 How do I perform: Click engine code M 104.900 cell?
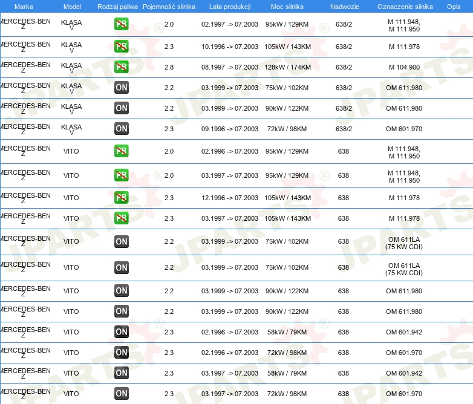coord(404,67)
